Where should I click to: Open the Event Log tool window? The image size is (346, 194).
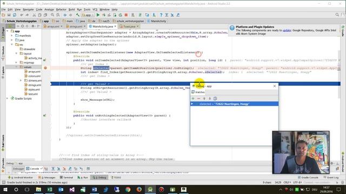pyautogui.click(x=331, y=177)
